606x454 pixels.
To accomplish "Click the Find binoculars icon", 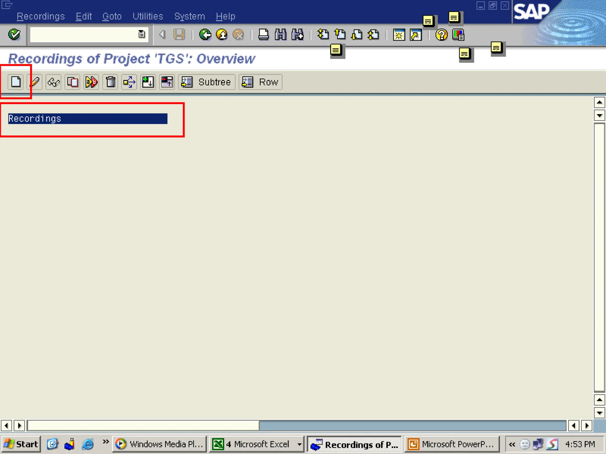I will tap(280, 35).
